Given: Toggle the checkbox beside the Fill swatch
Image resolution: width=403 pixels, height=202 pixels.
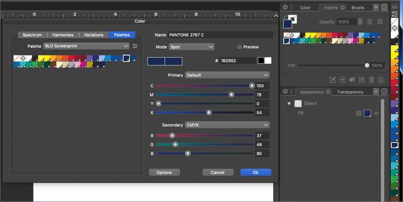Looking at the screenshot, I should (359, 113).
